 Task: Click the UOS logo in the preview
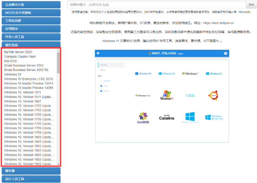190,95
